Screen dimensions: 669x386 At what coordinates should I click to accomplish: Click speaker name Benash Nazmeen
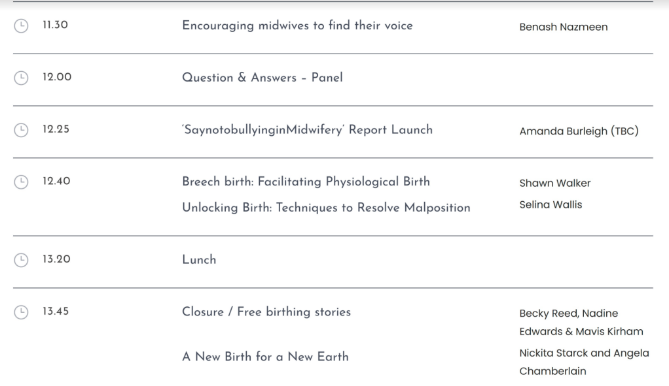click(x=563, y=27)
